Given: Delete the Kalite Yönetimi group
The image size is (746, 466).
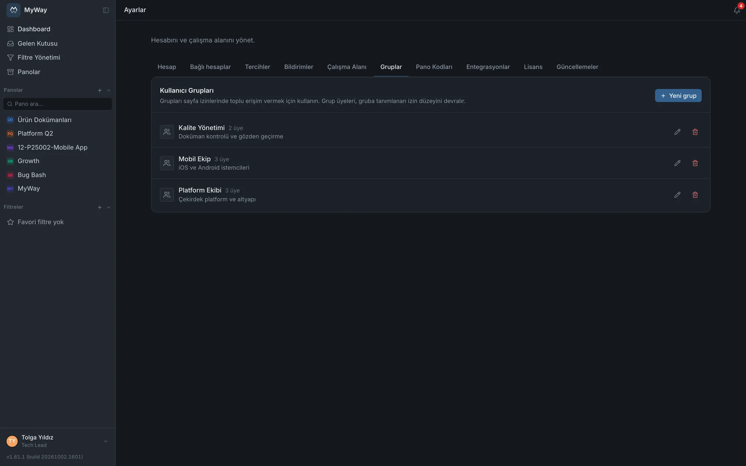Looking at the screenshot, I should [x=695, y=132].
